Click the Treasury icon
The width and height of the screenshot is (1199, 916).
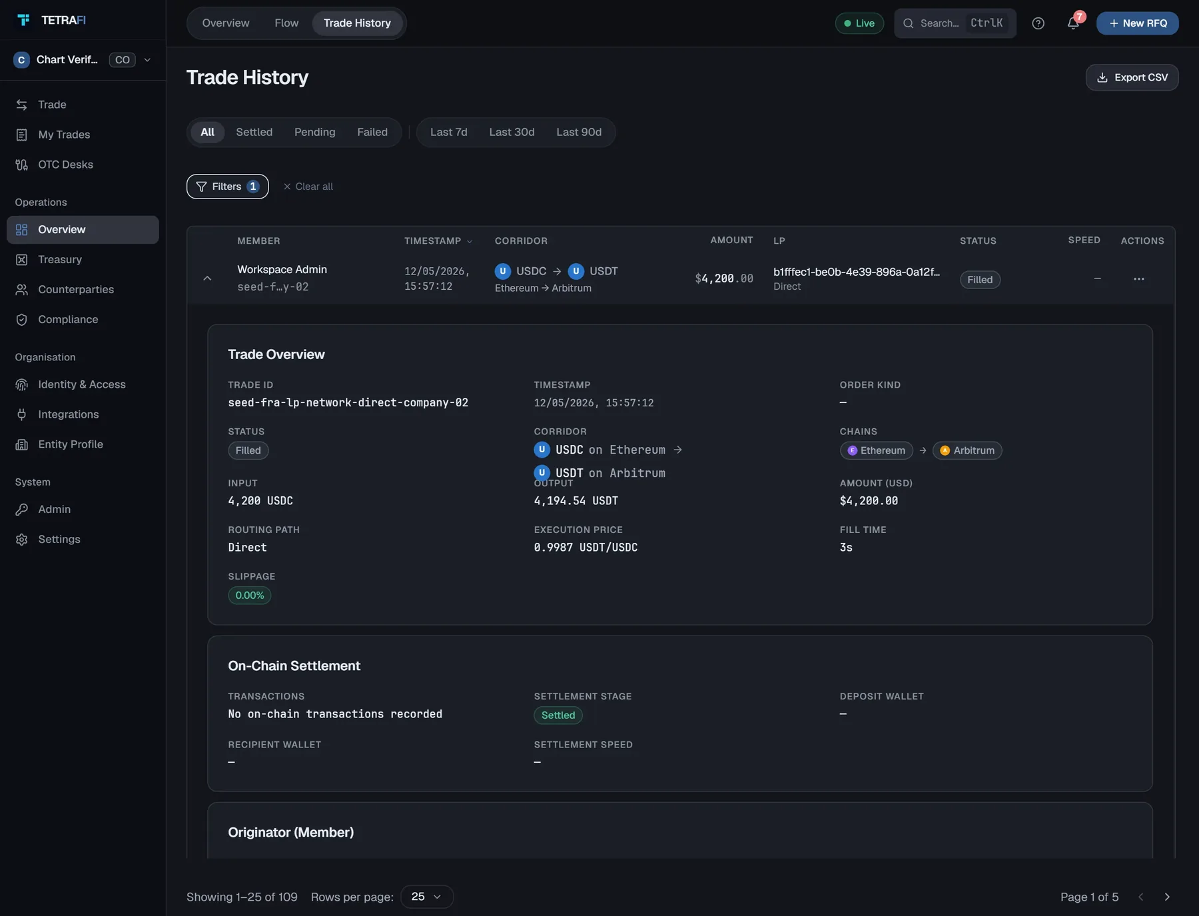point(22,260)
